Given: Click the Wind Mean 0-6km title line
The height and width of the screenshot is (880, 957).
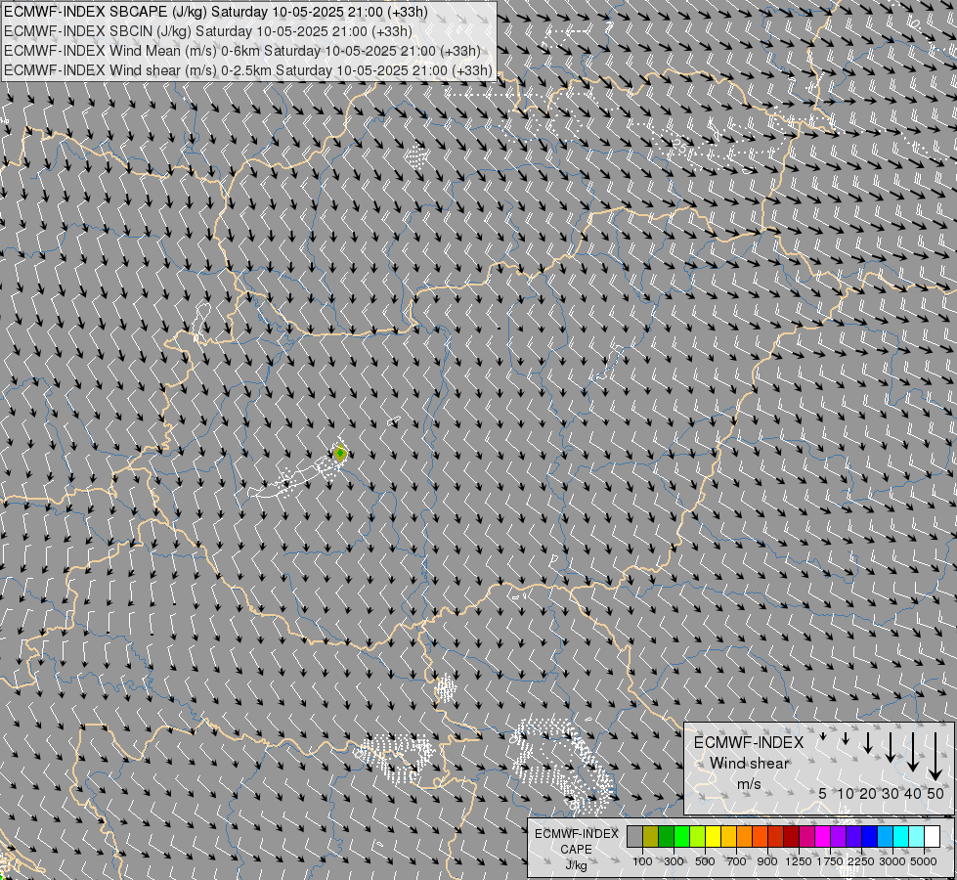Looking at the screenshot, I should [x=241, y=51].
